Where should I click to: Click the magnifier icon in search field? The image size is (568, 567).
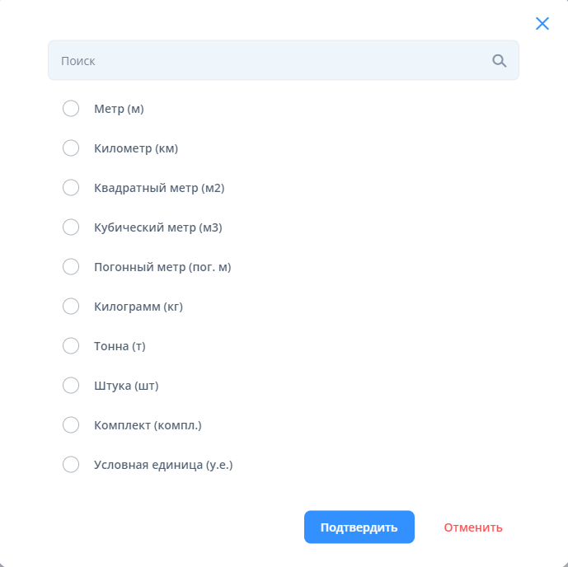(x=500, y=60)
